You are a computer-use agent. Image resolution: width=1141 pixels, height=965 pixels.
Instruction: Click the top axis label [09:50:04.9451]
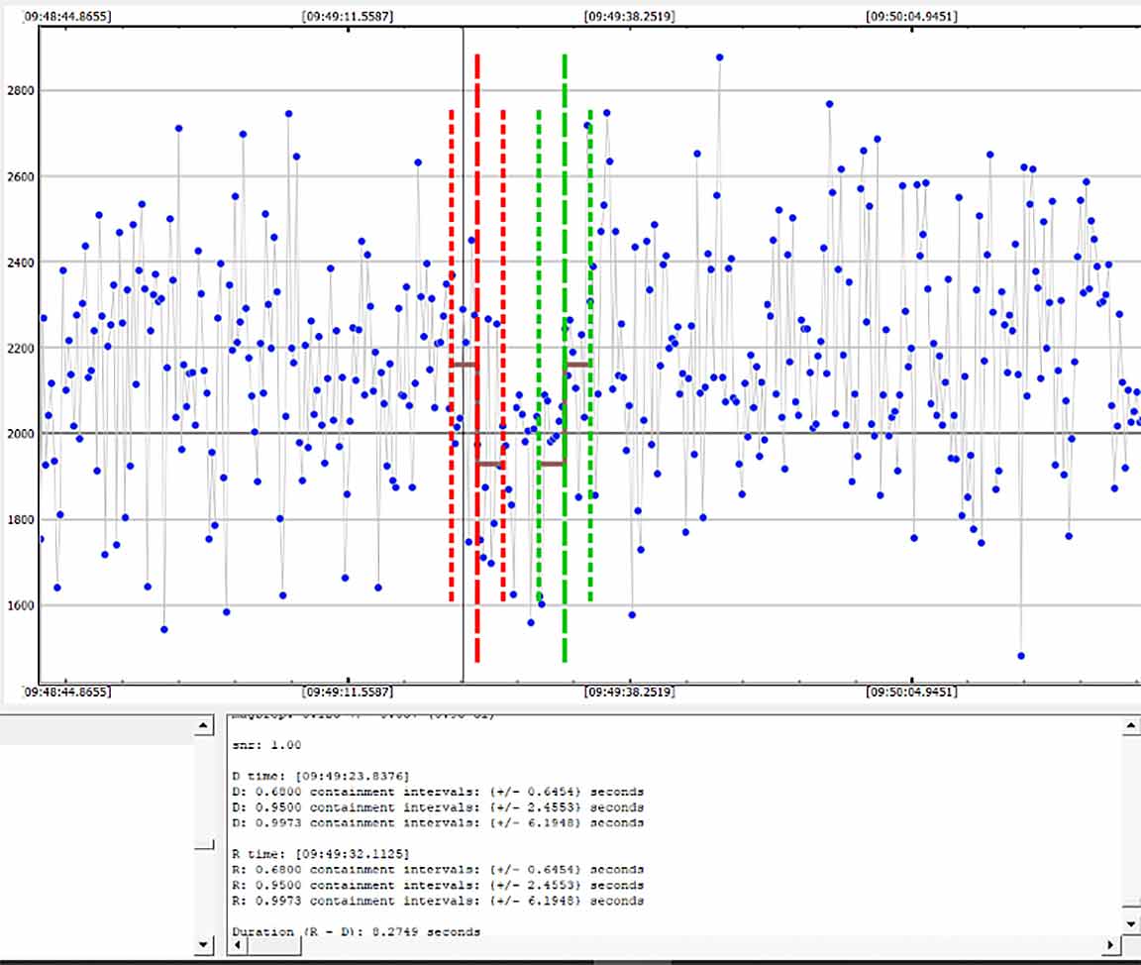912,16
